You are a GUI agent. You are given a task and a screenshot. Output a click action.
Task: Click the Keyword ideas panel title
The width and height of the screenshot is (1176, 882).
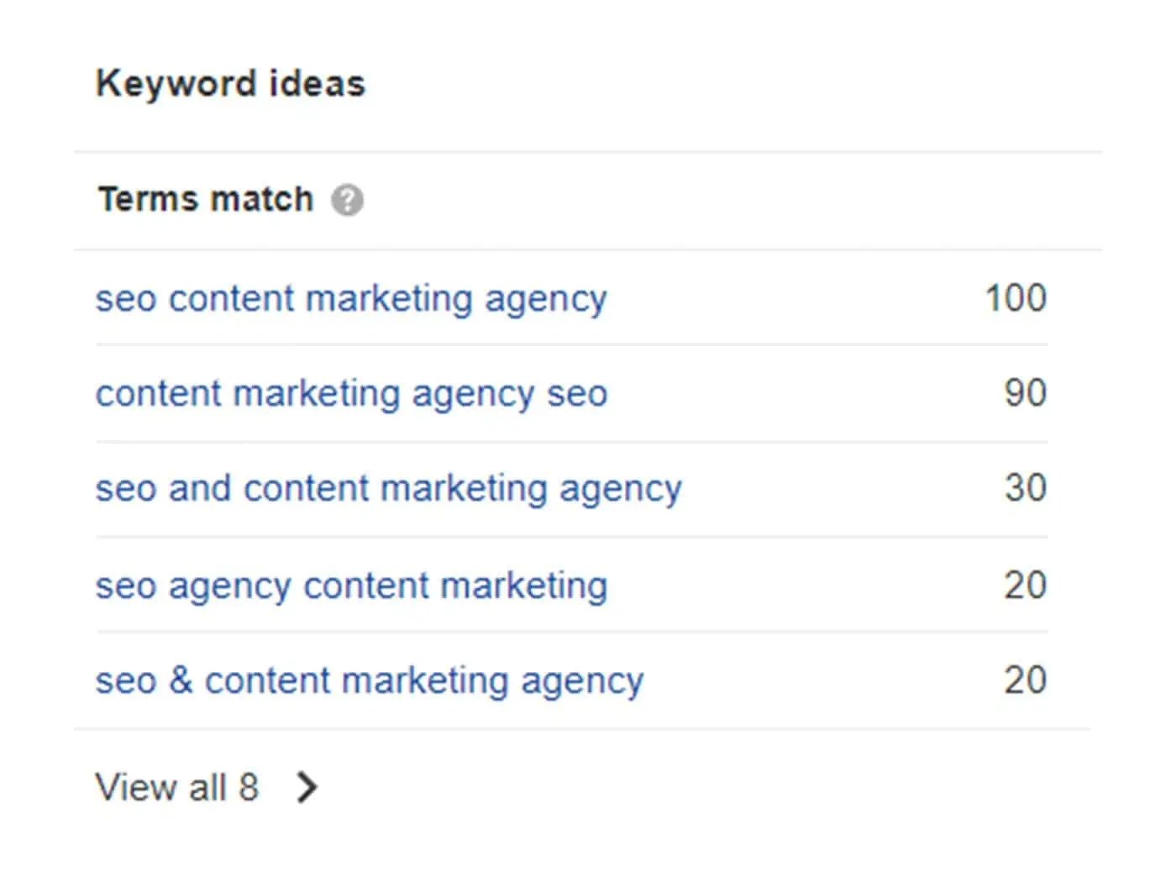pyautogui.click(x=231, y=81)
